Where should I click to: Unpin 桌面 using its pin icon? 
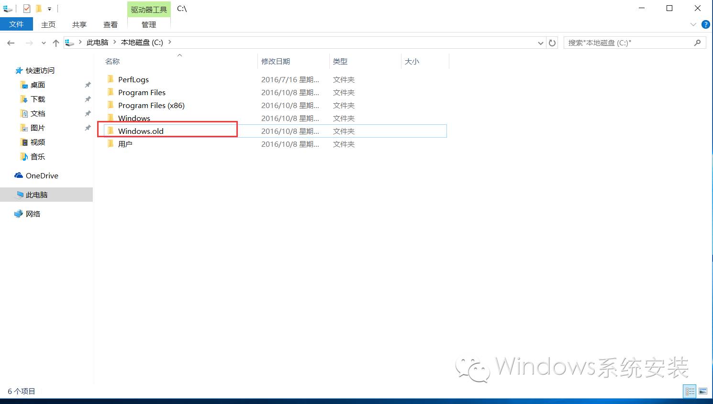(88, 85)
